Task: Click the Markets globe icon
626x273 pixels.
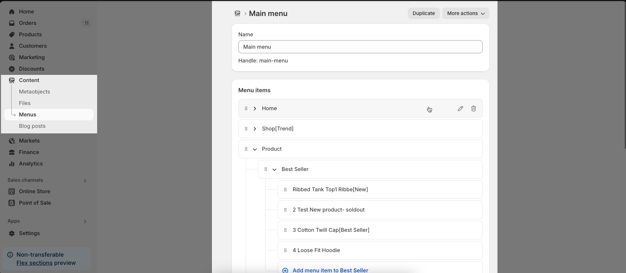Action: (x=12, y=141)
